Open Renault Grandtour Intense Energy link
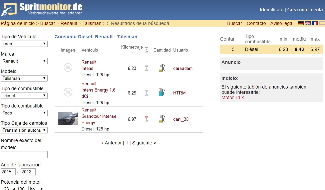This screenshot has width=325, height=190. (x=99, y=116)
